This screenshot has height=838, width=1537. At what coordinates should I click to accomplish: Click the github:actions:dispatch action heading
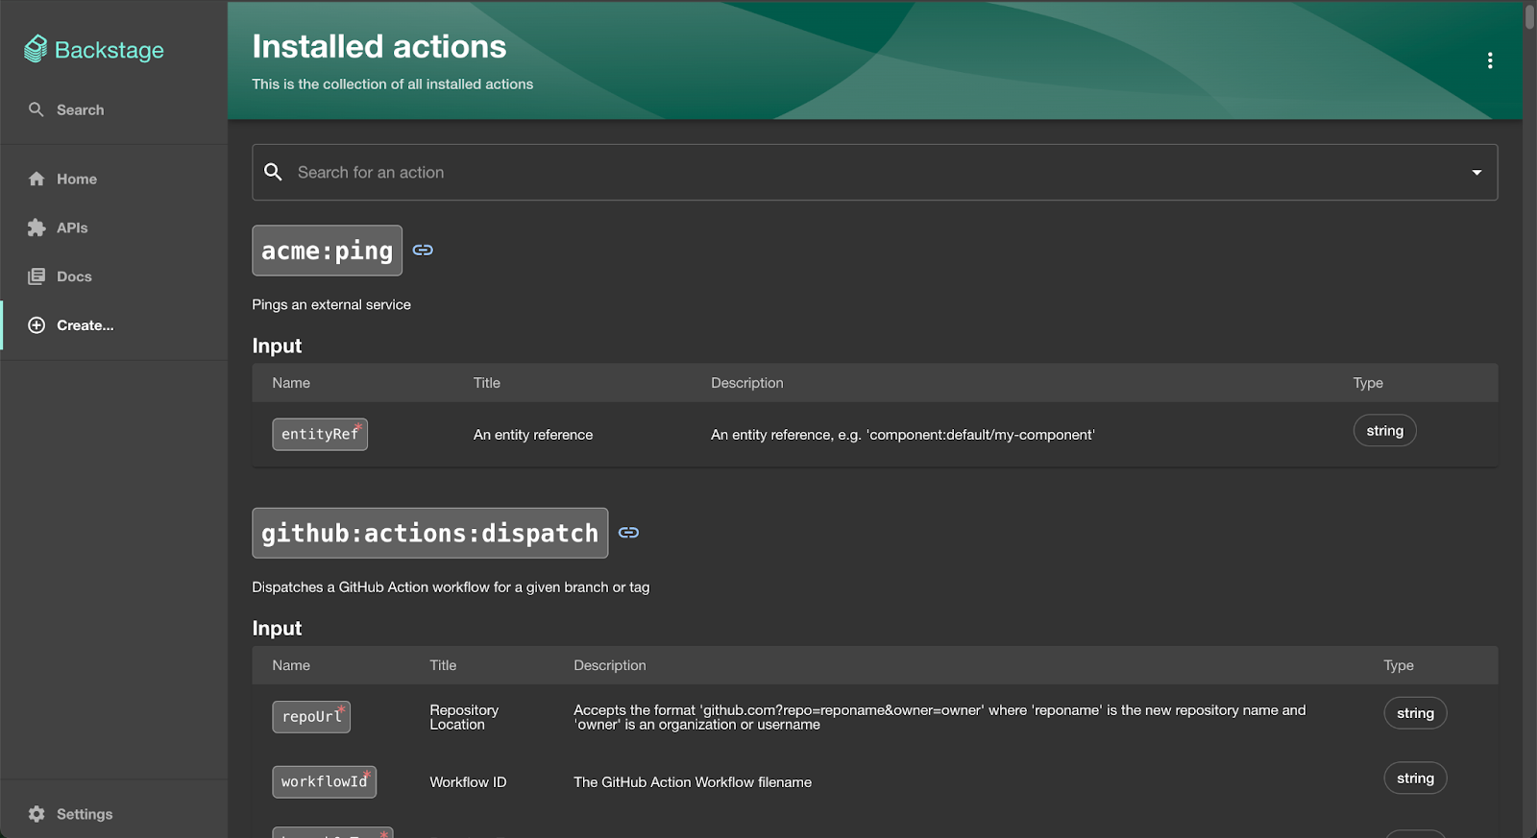pos(430,533)
